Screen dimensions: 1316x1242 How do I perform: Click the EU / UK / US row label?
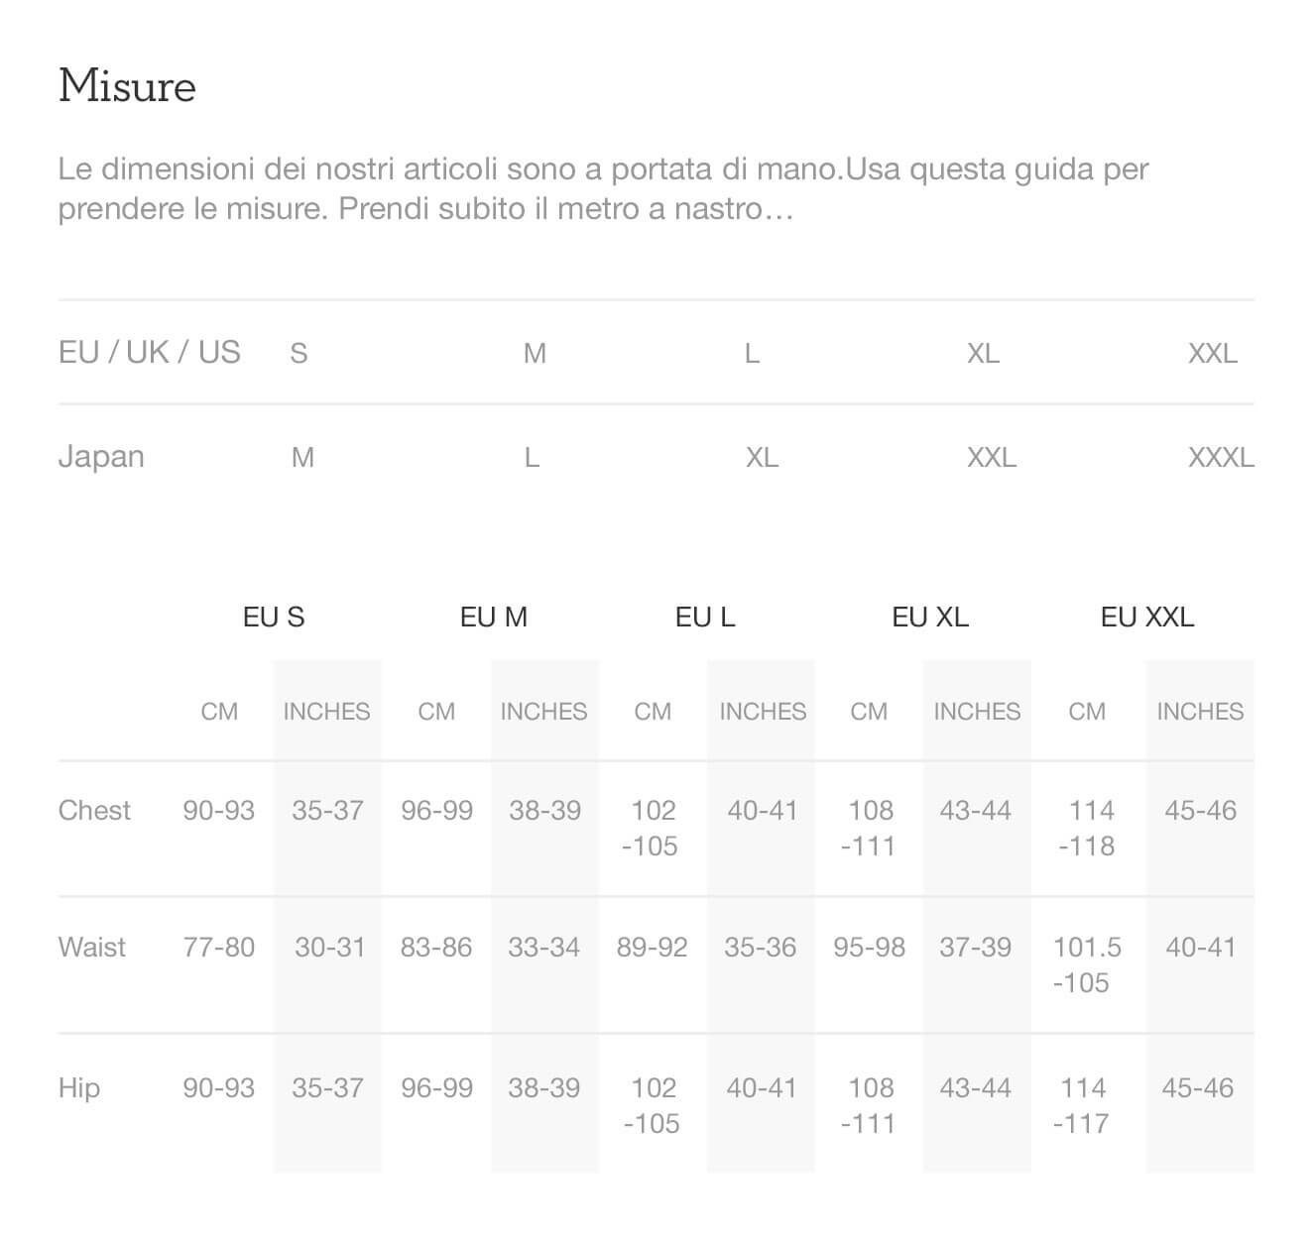150,352
